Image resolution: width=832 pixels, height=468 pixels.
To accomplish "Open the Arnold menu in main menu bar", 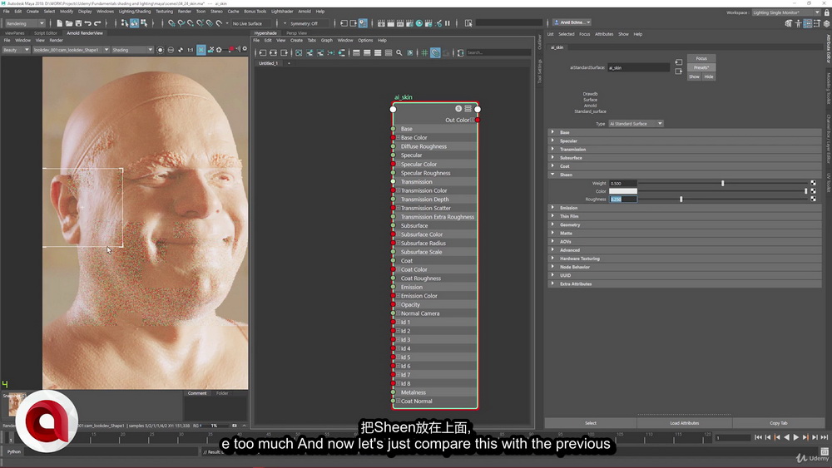I will 305,11.
